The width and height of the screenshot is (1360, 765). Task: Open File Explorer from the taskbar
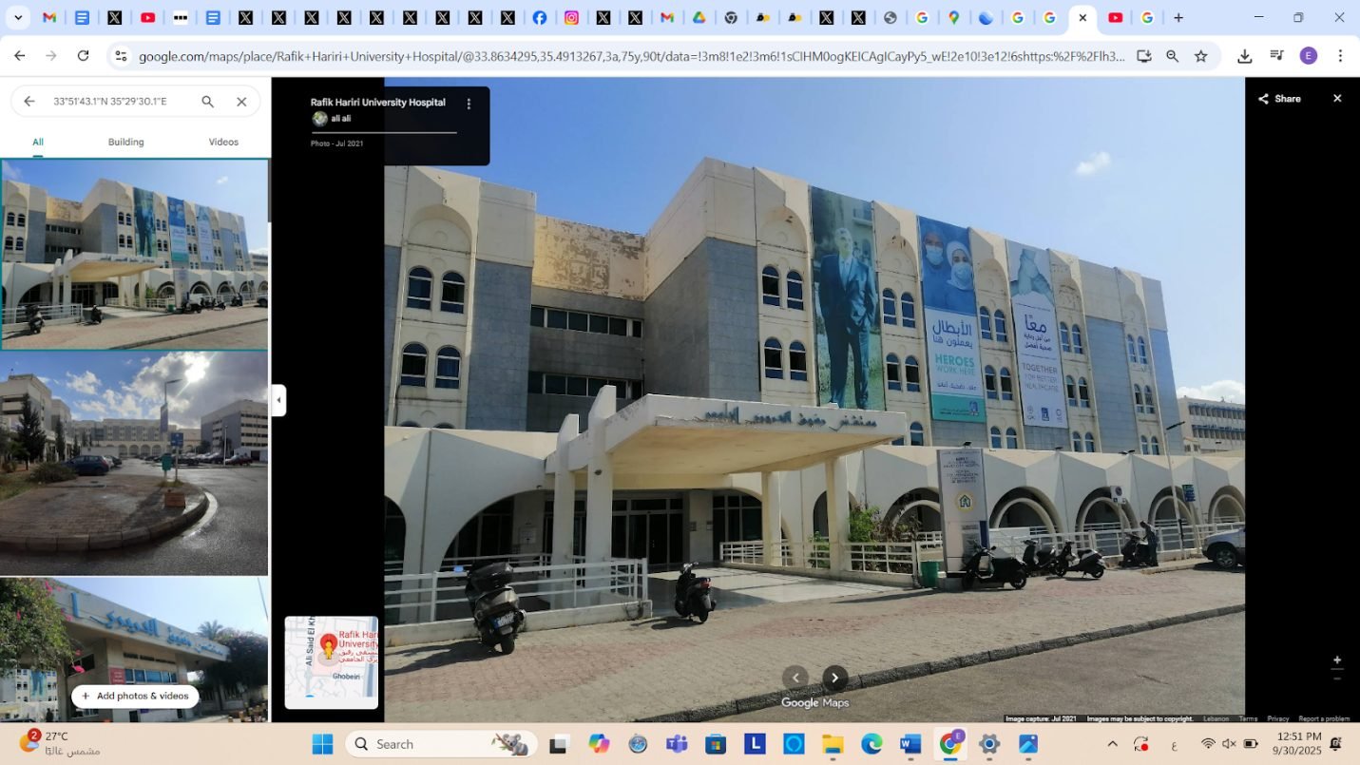[833, 744]
